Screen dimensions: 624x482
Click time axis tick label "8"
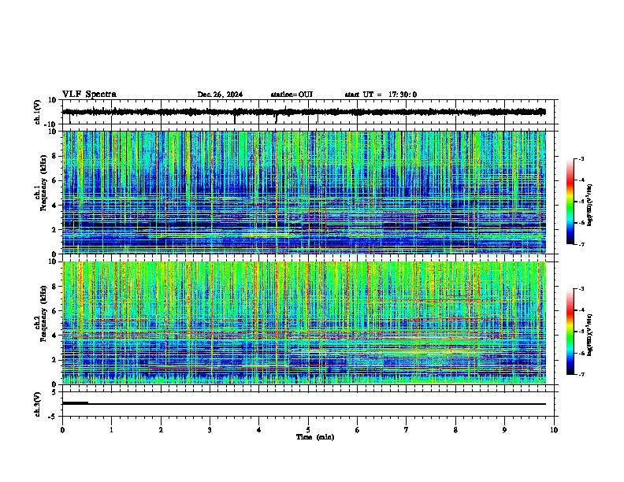(x=455, y=430)
